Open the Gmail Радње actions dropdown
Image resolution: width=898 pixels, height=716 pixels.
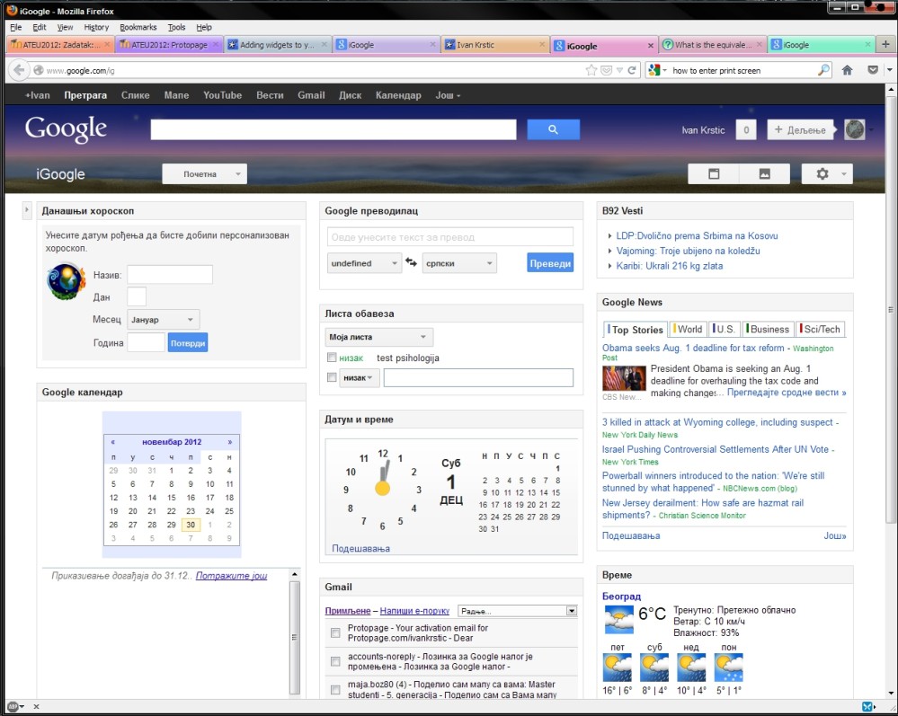(x=517, y=611)
